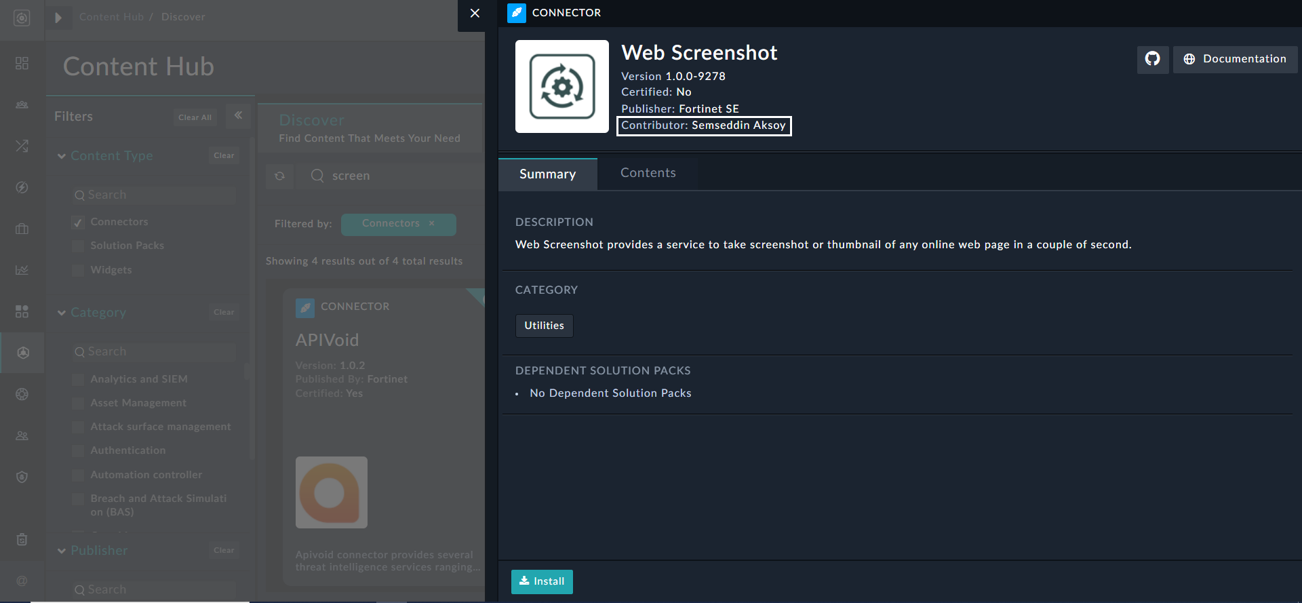Open the briefcase icon in the sidebar
Viewport: 1302px width, 603px height.
pos(22,229)
